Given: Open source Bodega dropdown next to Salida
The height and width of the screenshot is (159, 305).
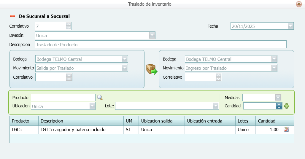Looking at the screenshot, I should coord(125,59).
